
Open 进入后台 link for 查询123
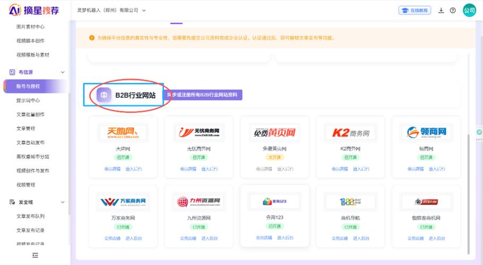(x=285, y=237)
